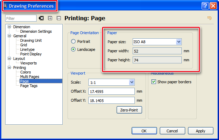
Task: Collapse the General tree node
Action: click(x=10, y=36)
